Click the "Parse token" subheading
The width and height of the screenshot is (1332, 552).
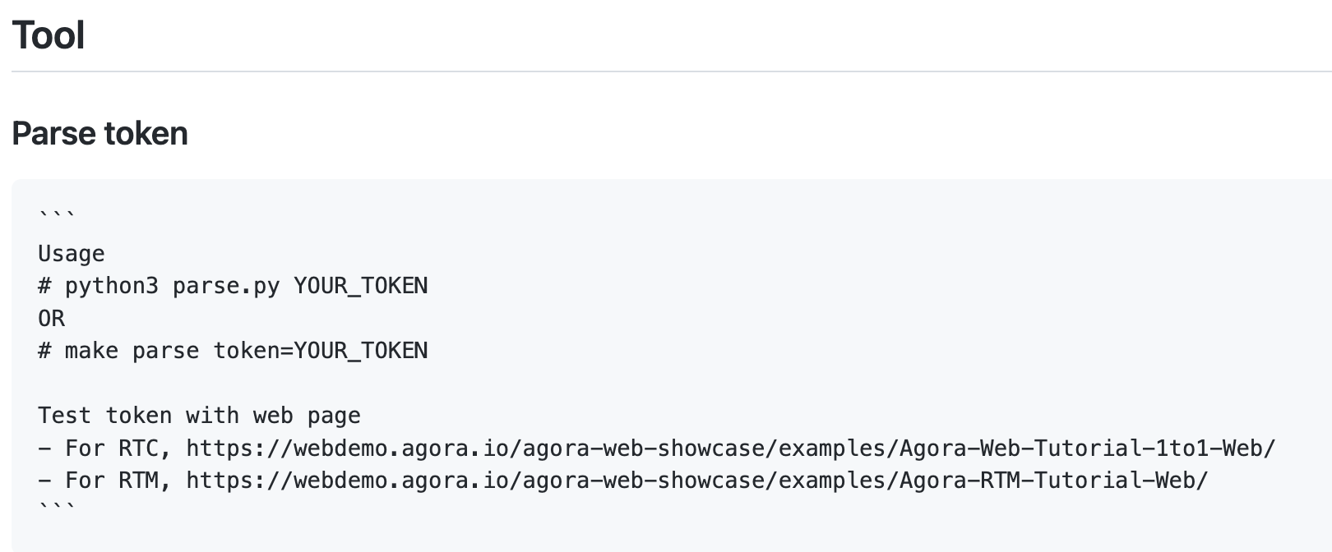coord(100,133)
